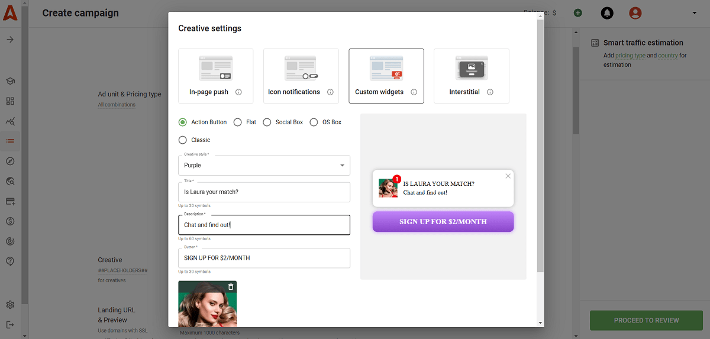The image size is (710, 339).
Task: Open the compass icon in sidebar
Action: pyautogui.click(x=10, y=162)
